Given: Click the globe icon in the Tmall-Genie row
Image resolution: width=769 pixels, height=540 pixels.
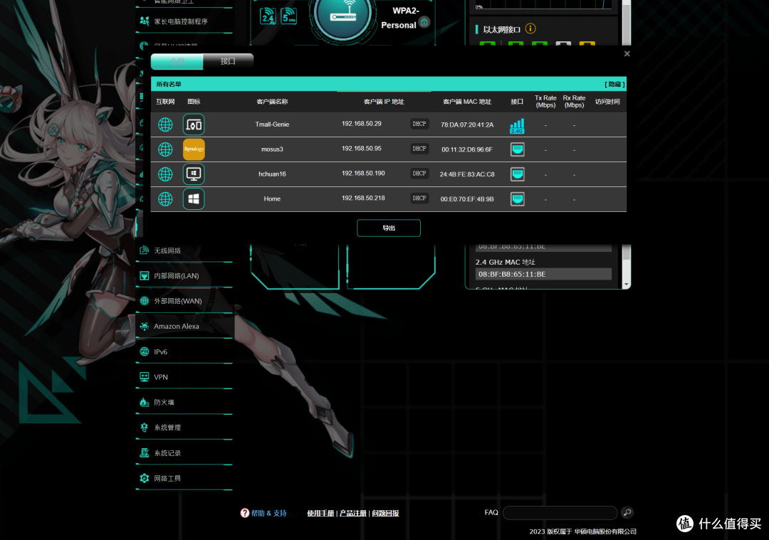Looking at the screenshot, I should (165, 125).
